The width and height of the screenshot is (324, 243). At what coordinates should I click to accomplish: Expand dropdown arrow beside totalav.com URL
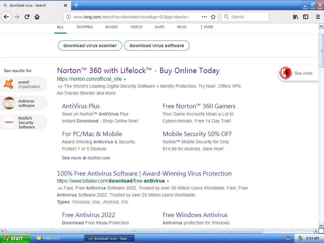[168, 181]
